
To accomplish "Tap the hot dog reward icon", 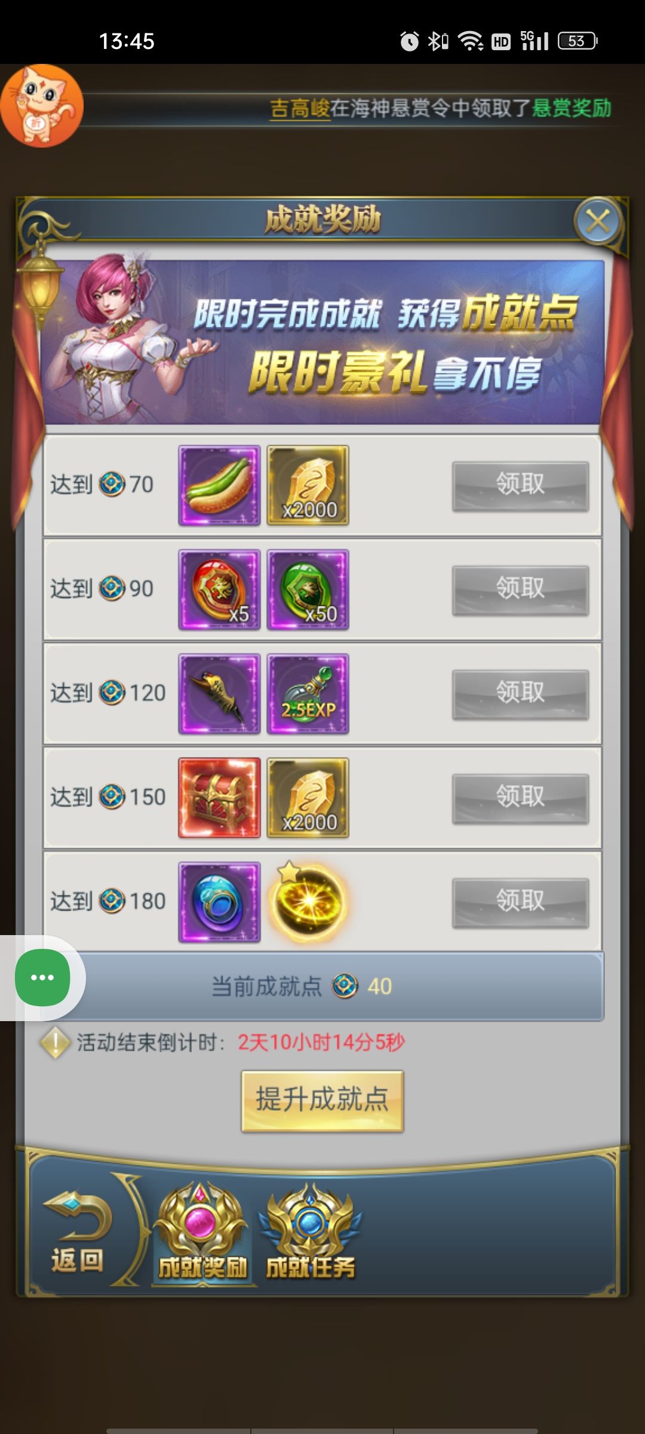I will [219, 485].
